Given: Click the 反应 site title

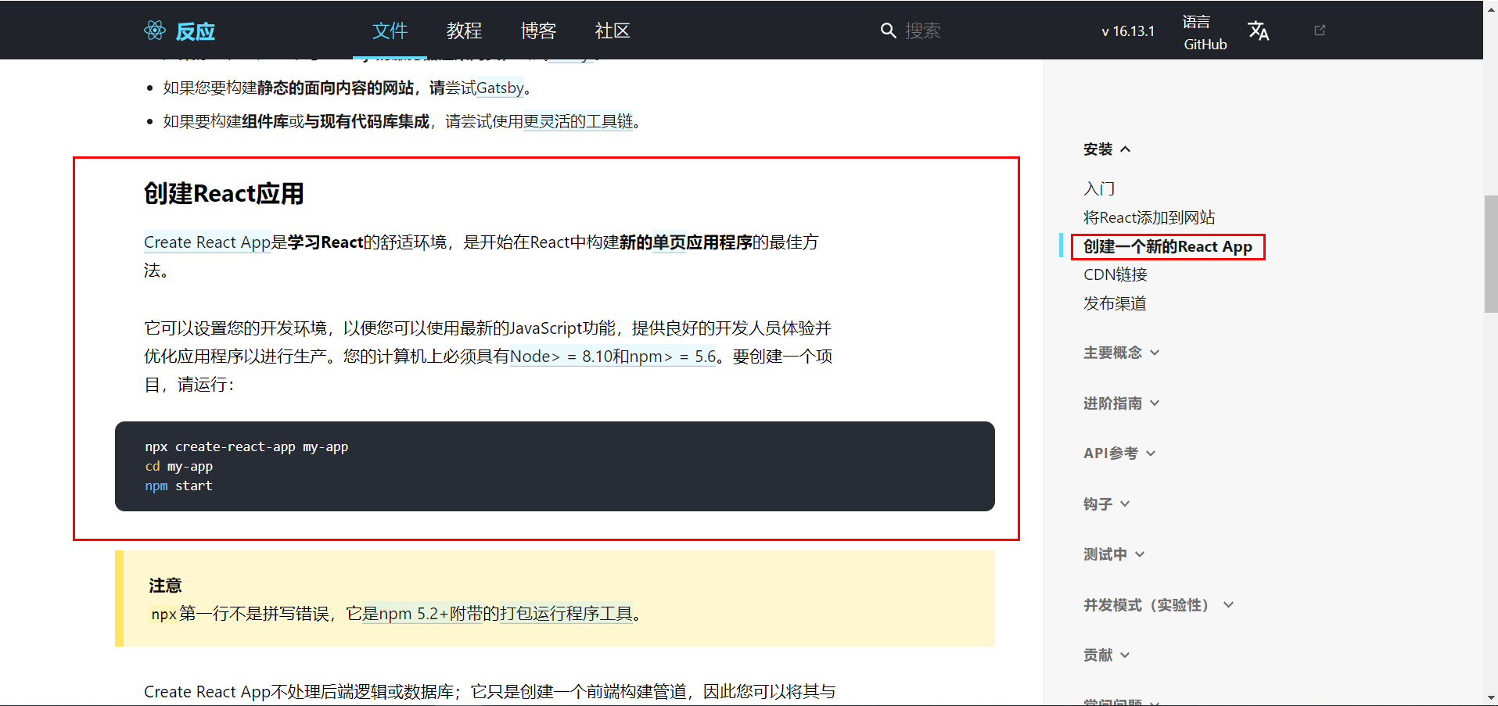Looking at the screenshot, I should click(x=196, y=31).
